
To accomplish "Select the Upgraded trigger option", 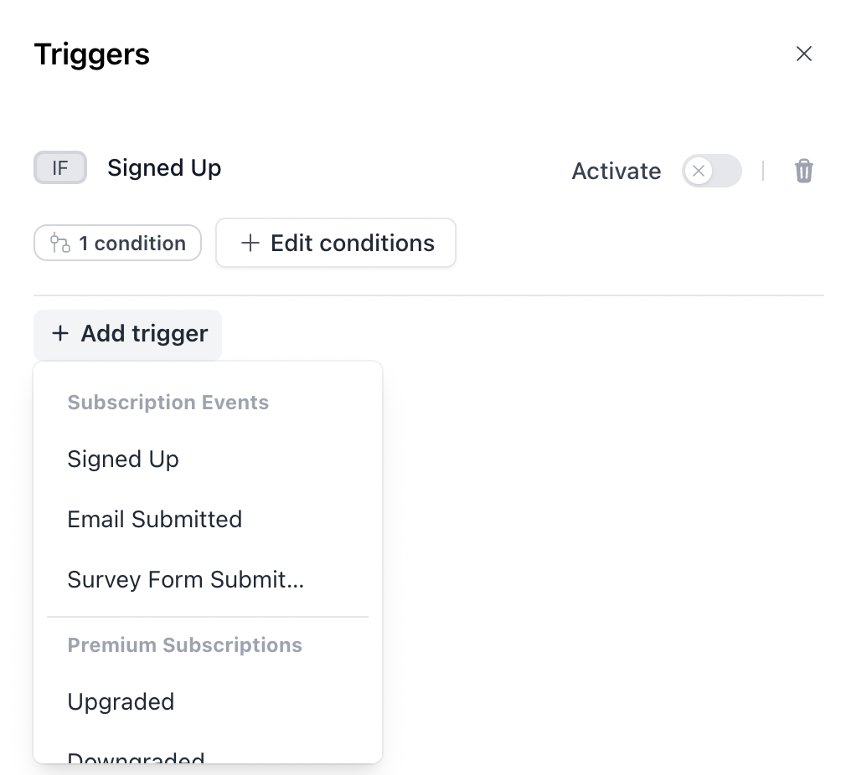I will 121,702.
